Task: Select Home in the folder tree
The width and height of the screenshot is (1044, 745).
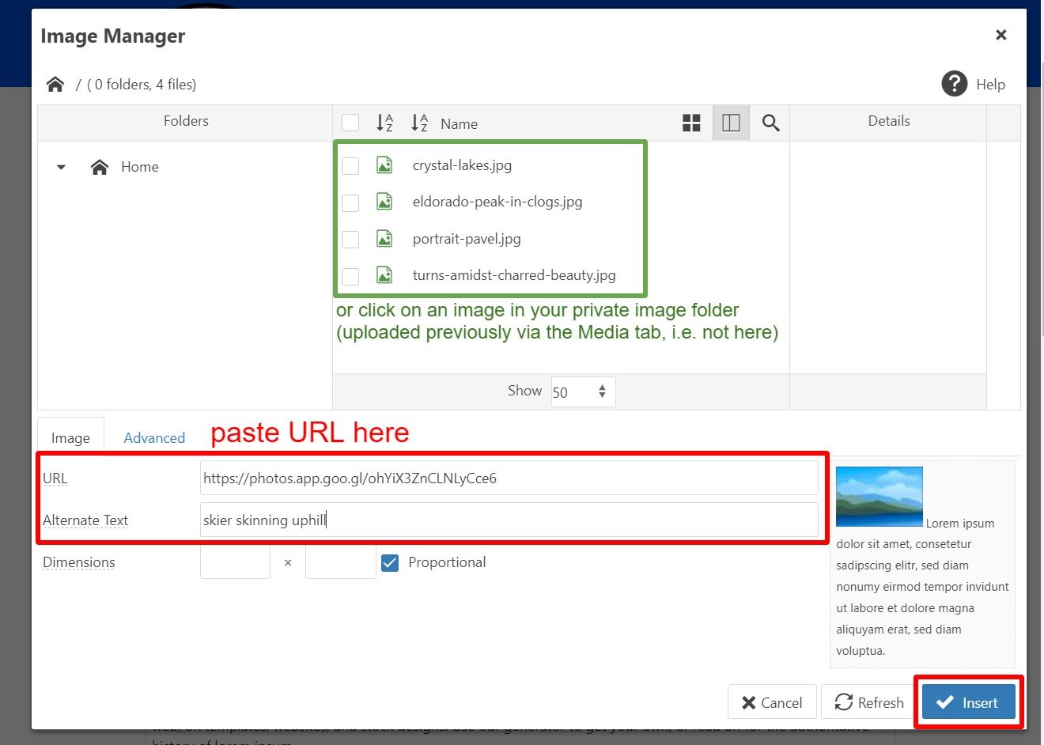Action: click(x=139, y=167)
